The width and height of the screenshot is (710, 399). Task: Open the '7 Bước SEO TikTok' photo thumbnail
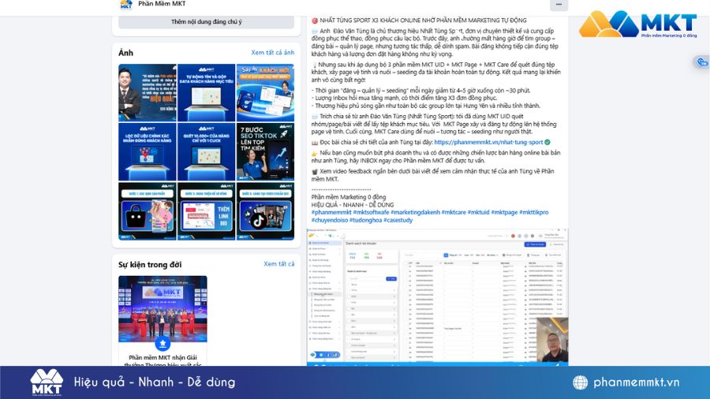coord(264,151)
